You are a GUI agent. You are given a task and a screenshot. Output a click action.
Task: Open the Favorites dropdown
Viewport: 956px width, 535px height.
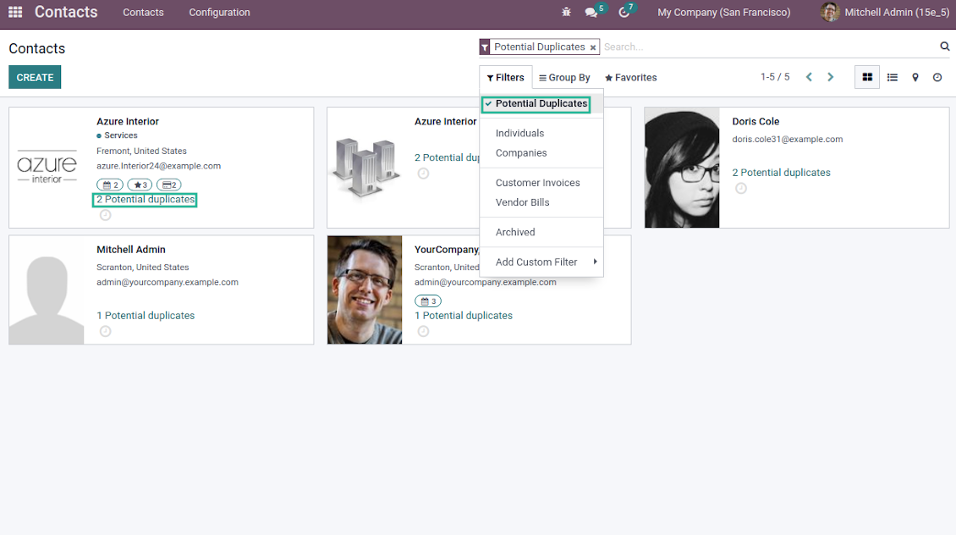(x=630, y=78)
